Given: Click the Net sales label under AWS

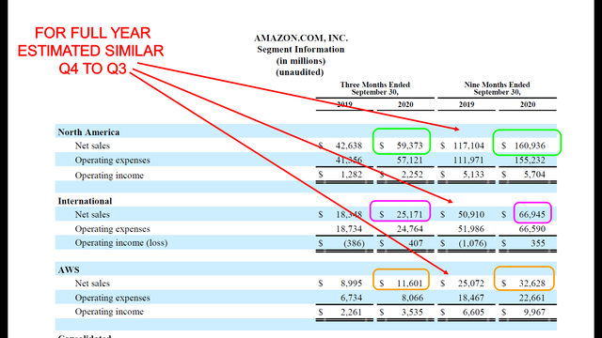Looking at the screenshot, I should [92, 284].
